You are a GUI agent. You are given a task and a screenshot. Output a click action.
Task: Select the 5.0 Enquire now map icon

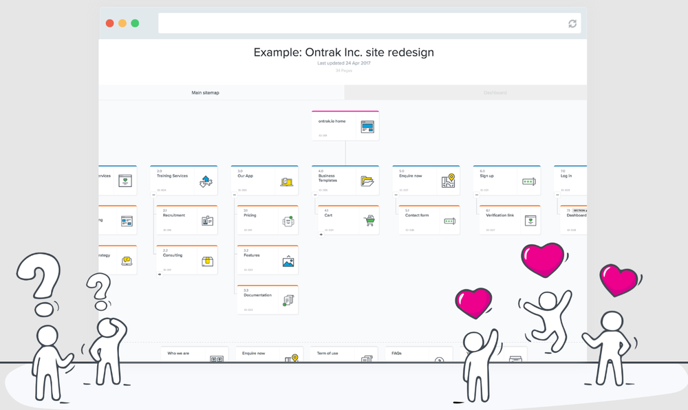click(448, 181)
